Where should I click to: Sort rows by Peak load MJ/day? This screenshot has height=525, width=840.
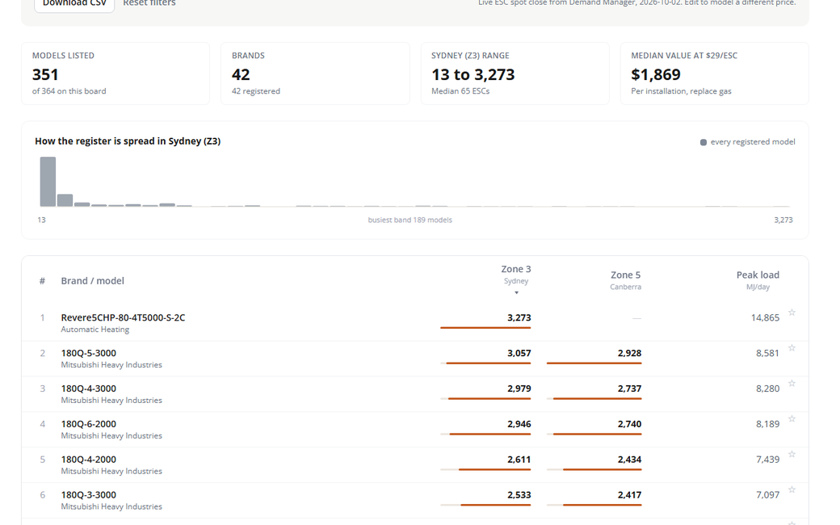coord(758,280)
